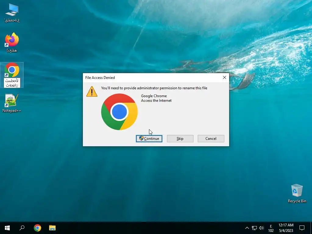312x234 pixels.
Task: Click the large Chrome logo in dialog
Action: click(119, 112)
